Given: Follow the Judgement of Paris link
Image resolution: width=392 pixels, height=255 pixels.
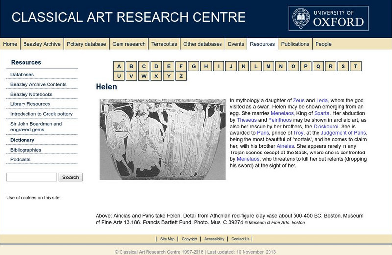Looking at the screenshot, I should [343, 133].
